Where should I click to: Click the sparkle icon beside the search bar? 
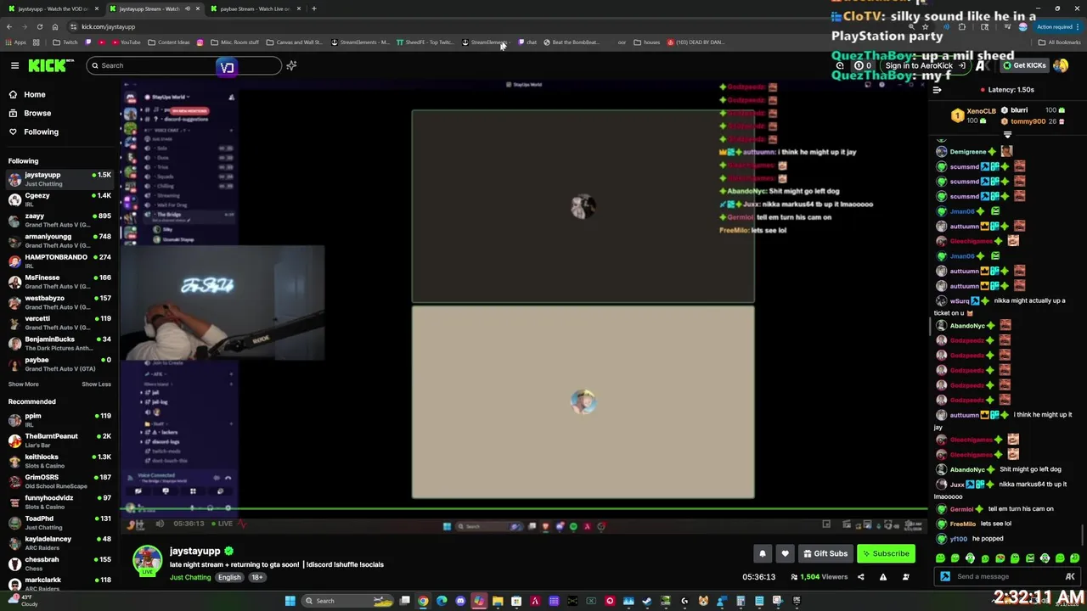(291, 65)
